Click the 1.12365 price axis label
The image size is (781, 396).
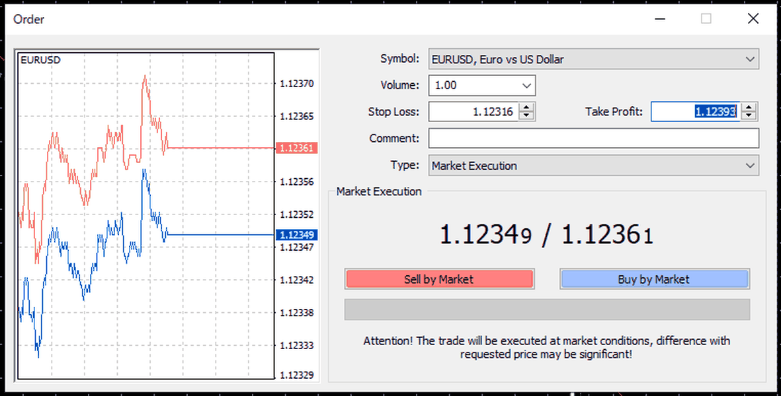(297, 116)
